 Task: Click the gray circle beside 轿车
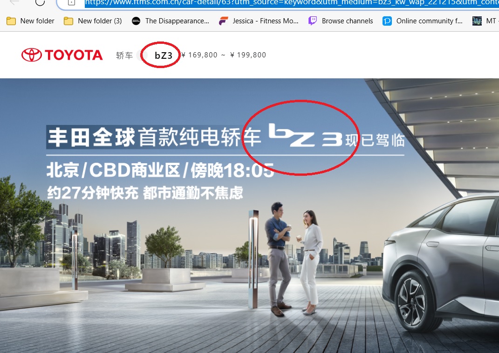coord(142,55)
